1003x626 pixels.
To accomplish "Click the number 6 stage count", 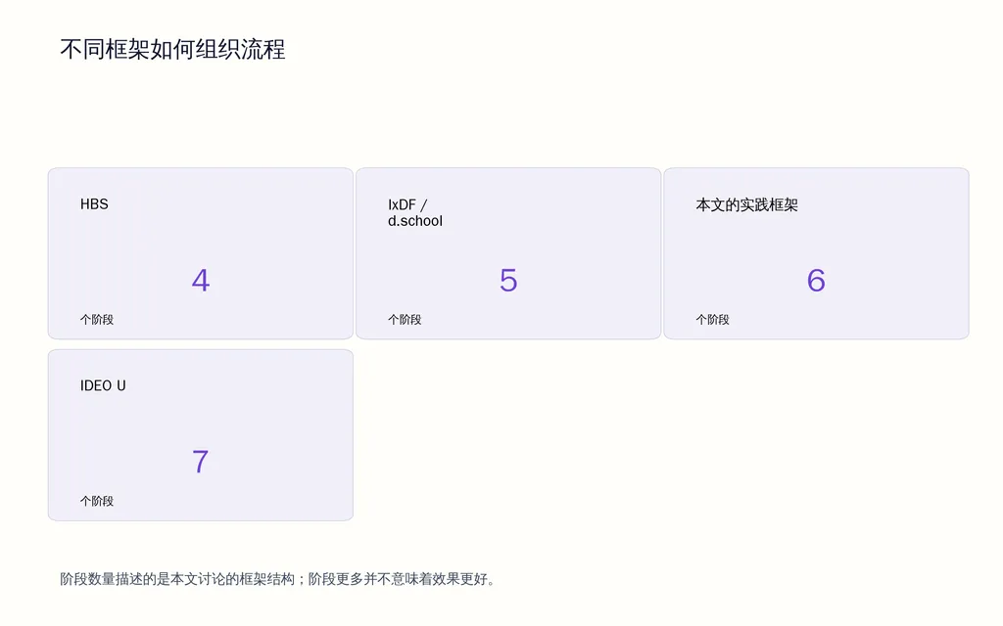I will coord(816,281).
